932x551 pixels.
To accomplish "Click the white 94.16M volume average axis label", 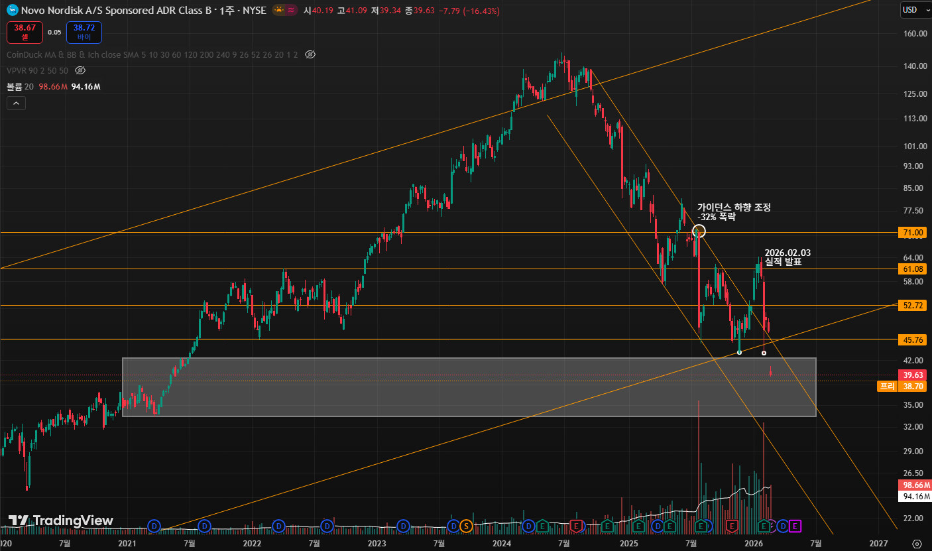I will click(x=913, y=496).
